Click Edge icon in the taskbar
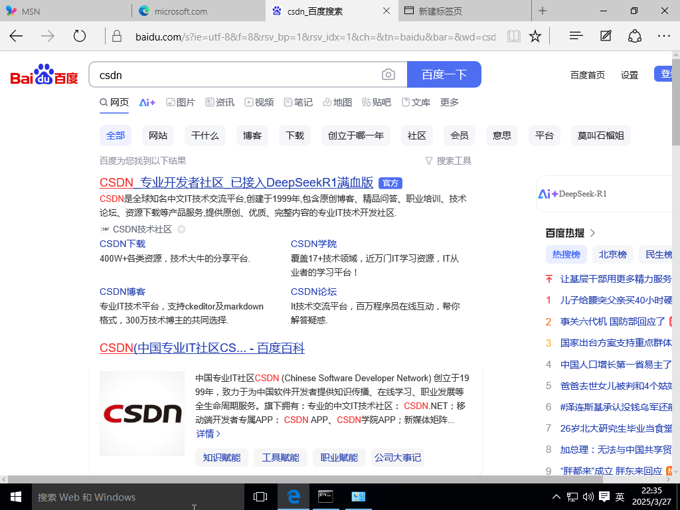This screenshot has width=680, height=510. point(294,497)
